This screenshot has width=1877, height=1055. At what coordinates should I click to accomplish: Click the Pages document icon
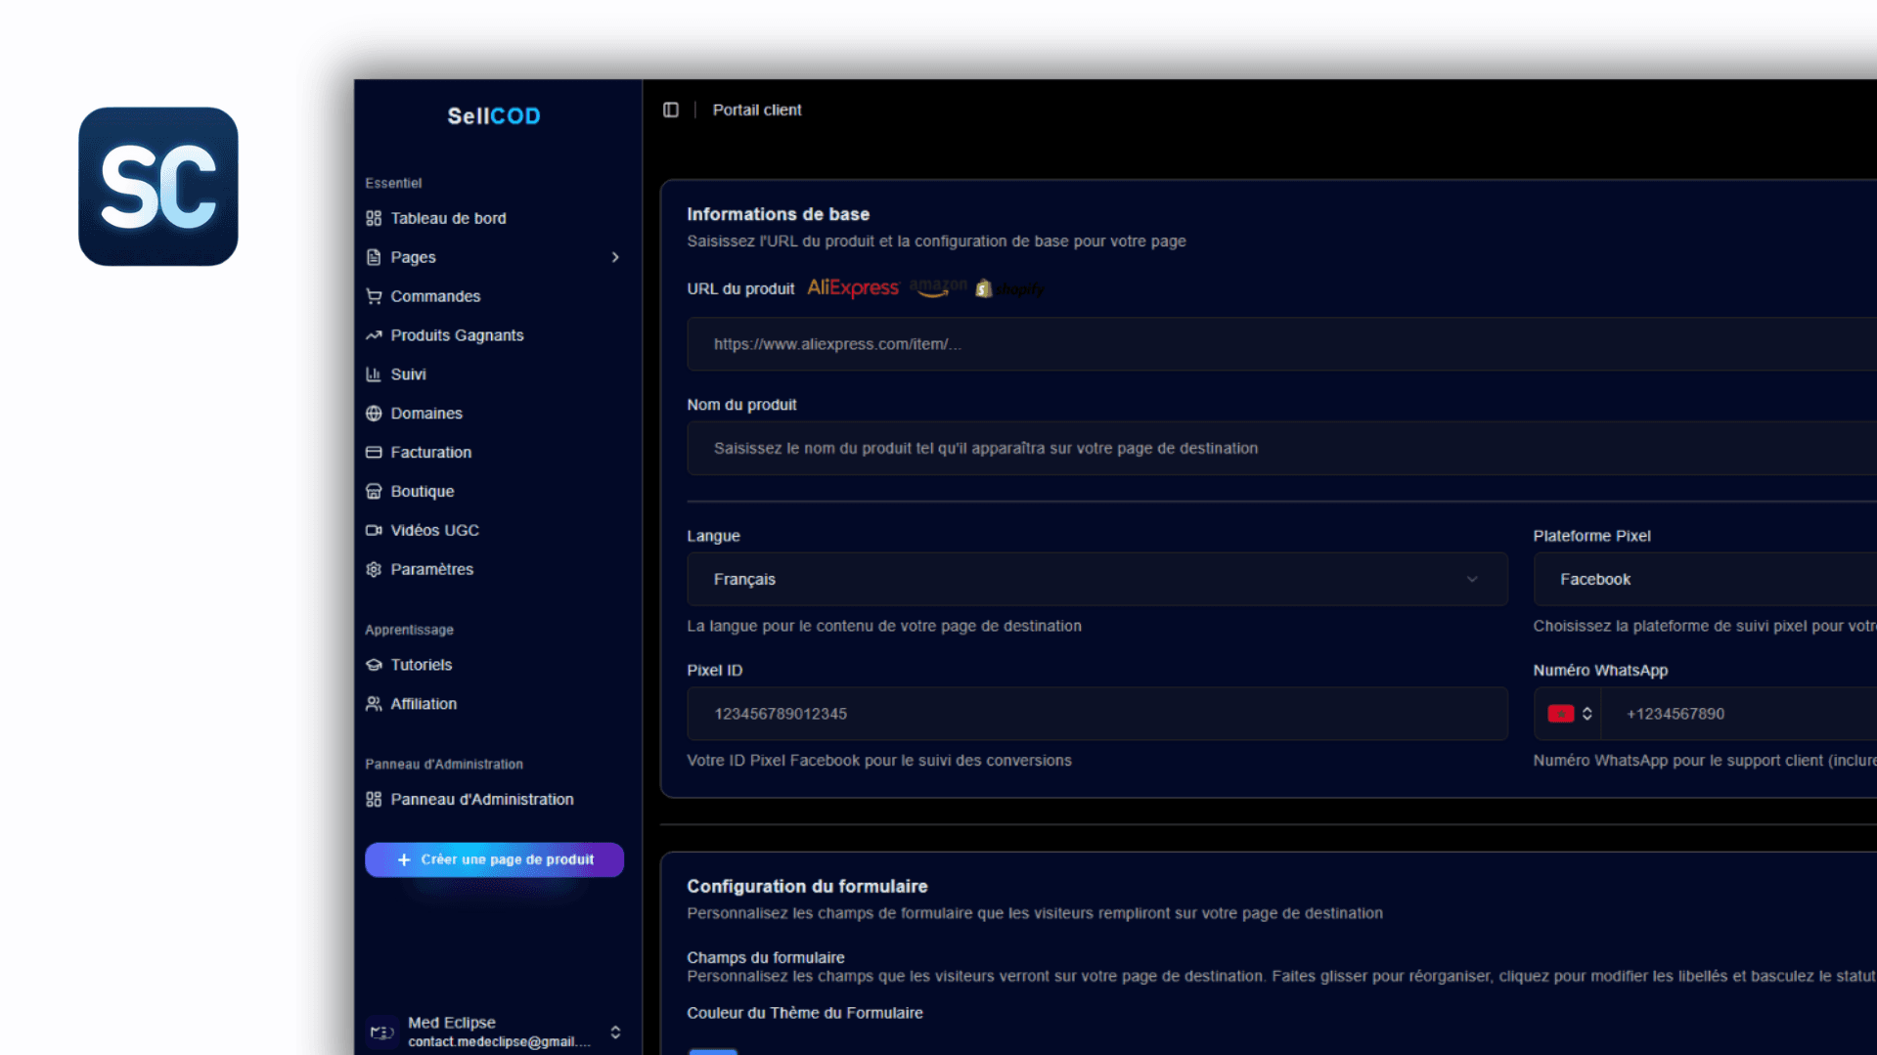374,257
